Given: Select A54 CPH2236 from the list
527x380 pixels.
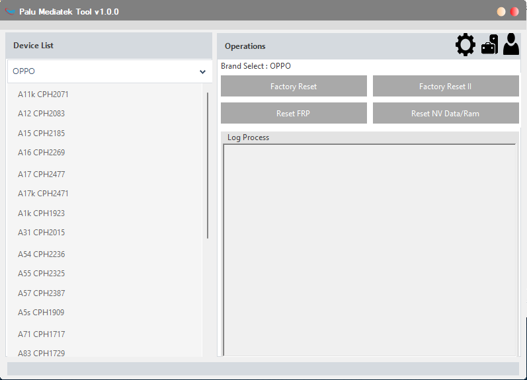Looking at the screenshot, I should (x=41, y=254).
